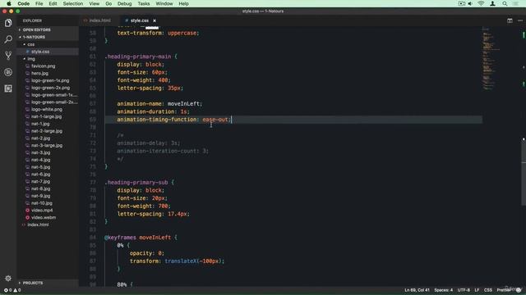Expand the Open Editors section

point(48,29)
